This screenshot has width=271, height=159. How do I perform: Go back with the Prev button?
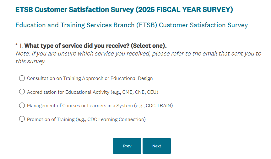[127, 146]
